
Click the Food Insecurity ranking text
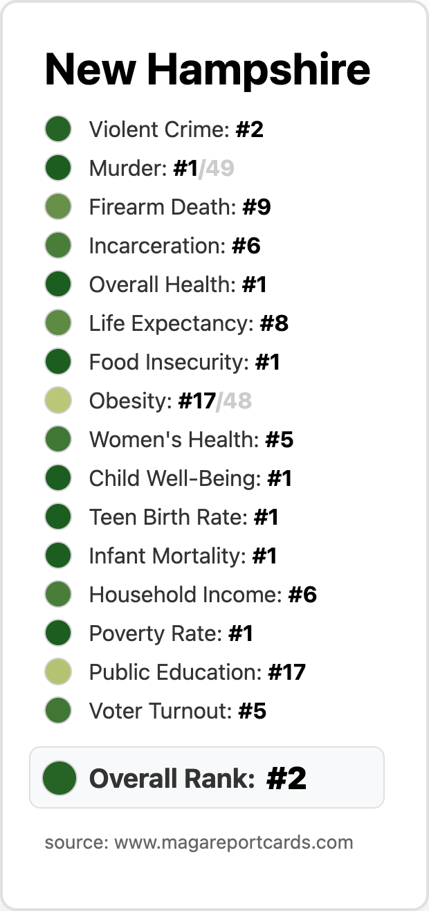[185, 362]
